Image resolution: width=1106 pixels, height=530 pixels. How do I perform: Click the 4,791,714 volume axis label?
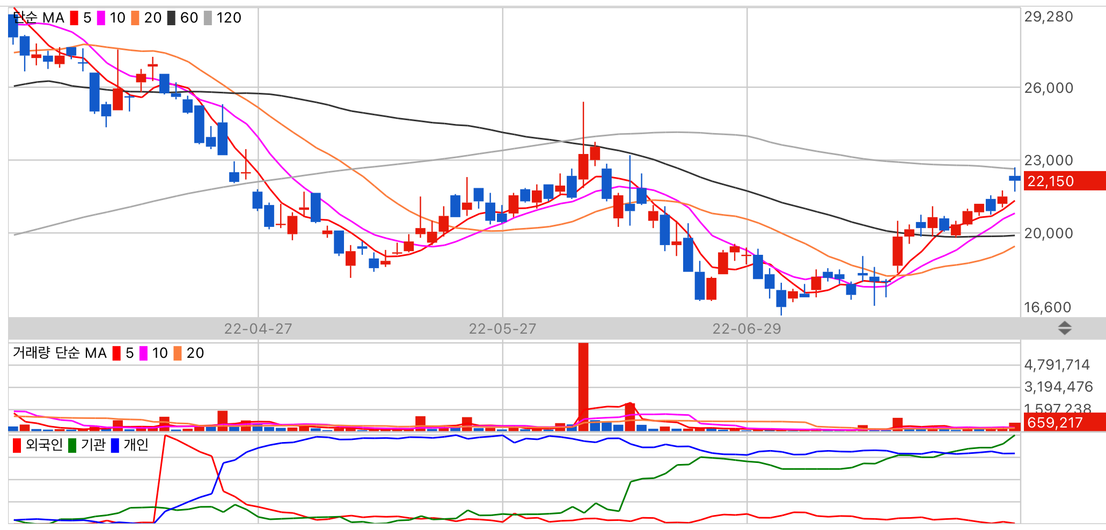click(1057, 365)
